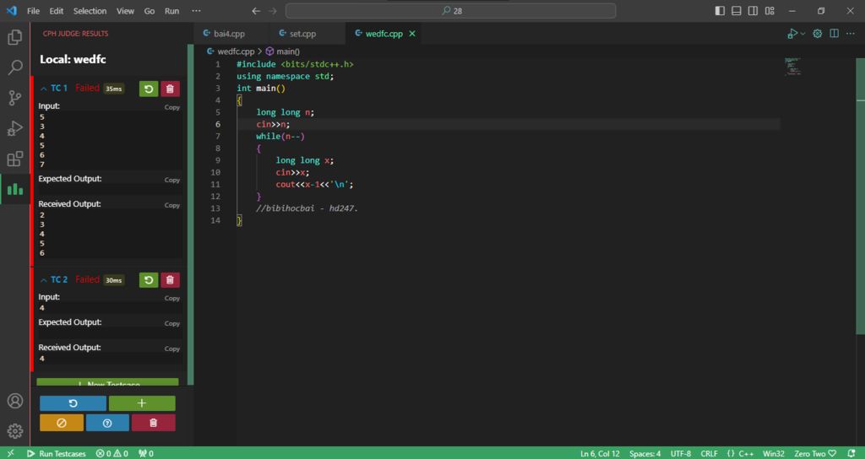Click the blue help question button
Image resolution: width=865 pixels, height=459 pixels.
107,423
